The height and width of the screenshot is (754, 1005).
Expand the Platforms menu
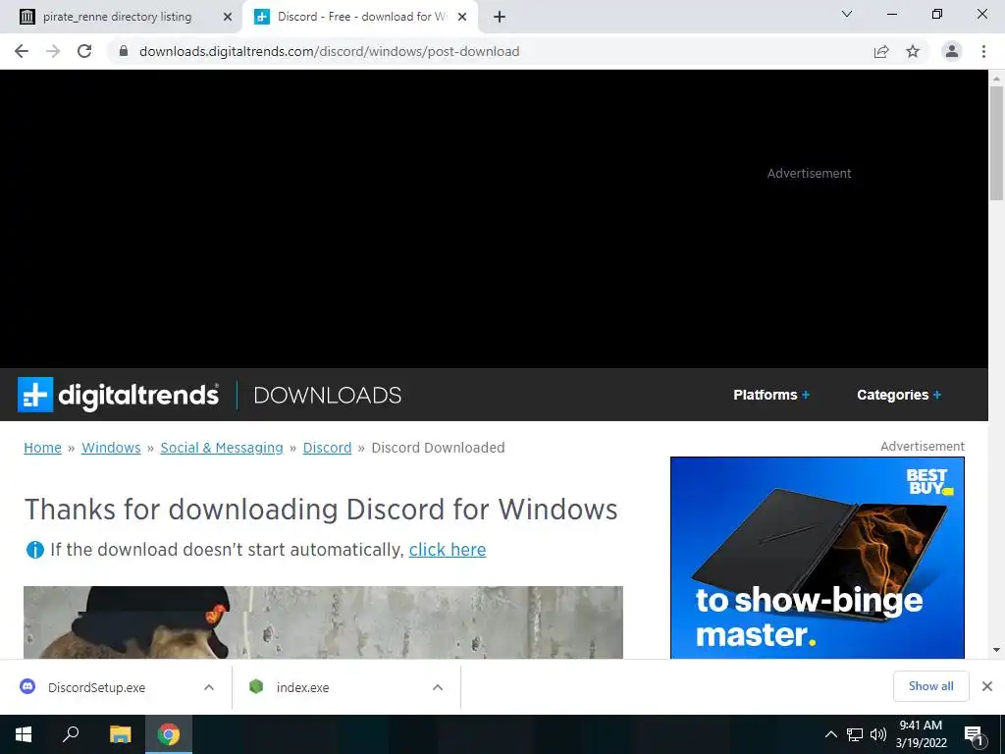[771, 395]
